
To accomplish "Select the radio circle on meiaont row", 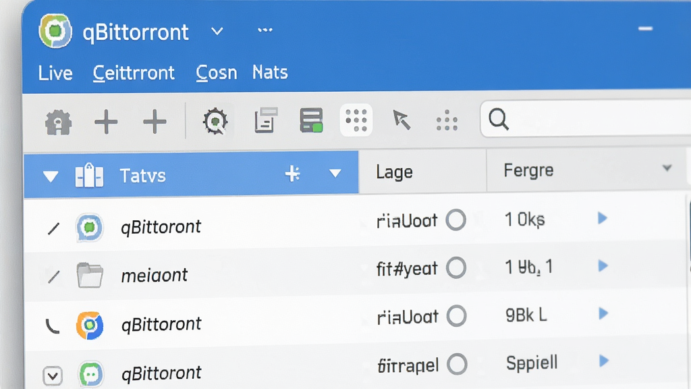I will click(x=456, y=267).
